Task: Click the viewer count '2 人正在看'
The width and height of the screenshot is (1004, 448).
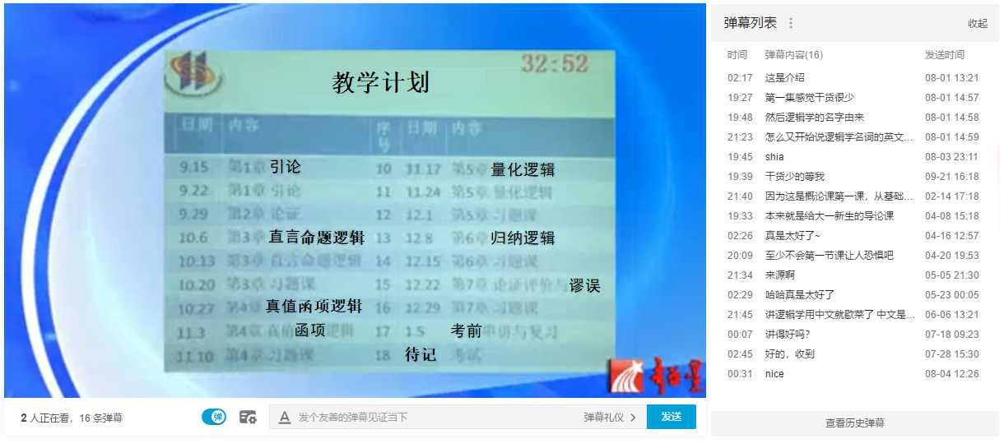Action: click(45, 418)
